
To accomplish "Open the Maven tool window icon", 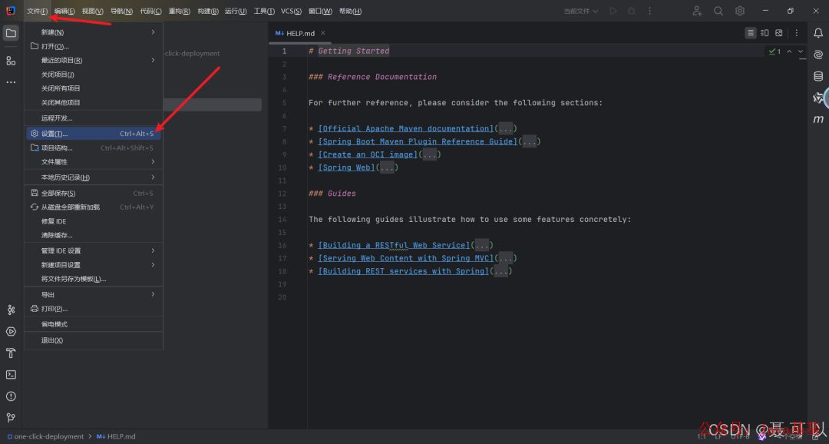I will pyautogui.click(x=818, y=120).
